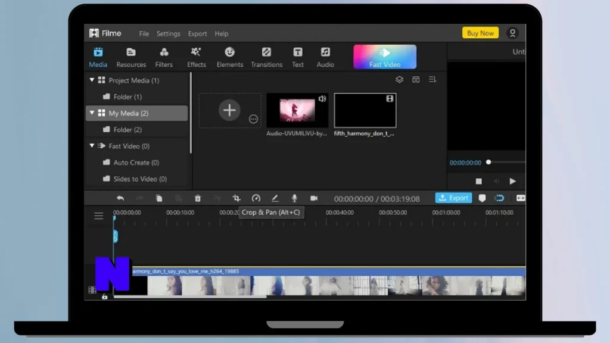
Task: Select the Audio-UVUMILIVU media thumbnail
Action: pos(297,110)
